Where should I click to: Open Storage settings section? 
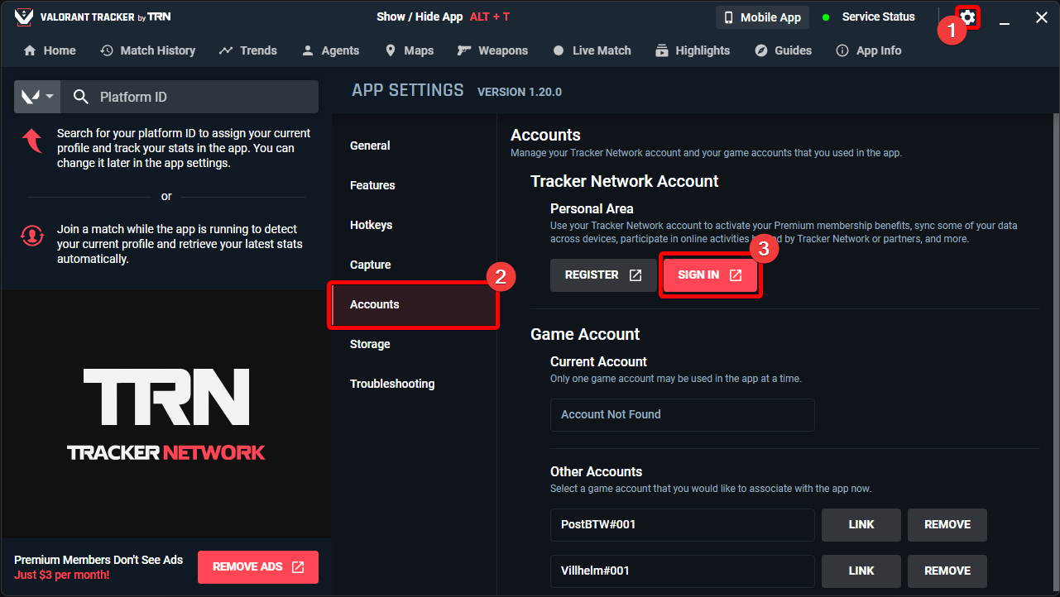413,344
